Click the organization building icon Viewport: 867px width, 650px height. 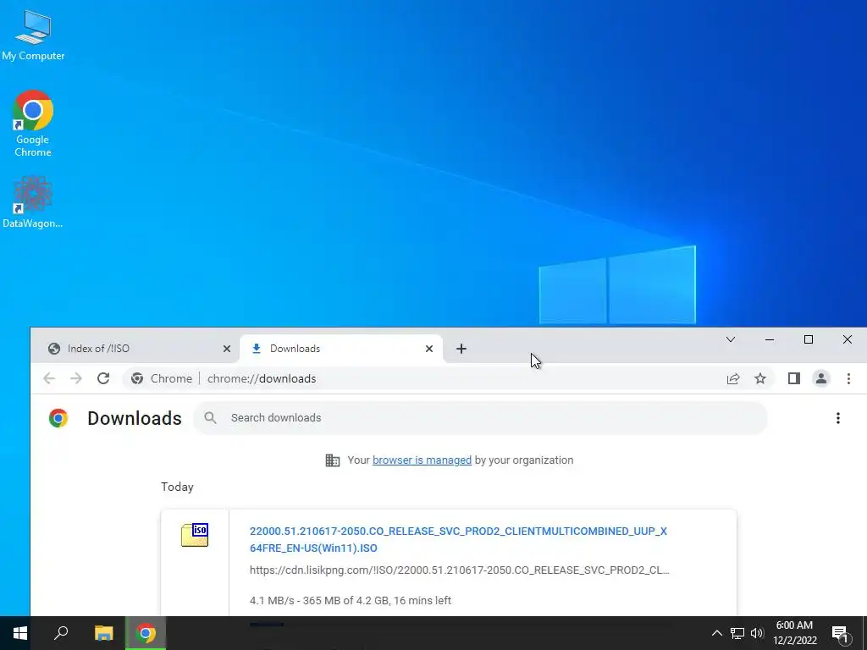tap(332, 460)
